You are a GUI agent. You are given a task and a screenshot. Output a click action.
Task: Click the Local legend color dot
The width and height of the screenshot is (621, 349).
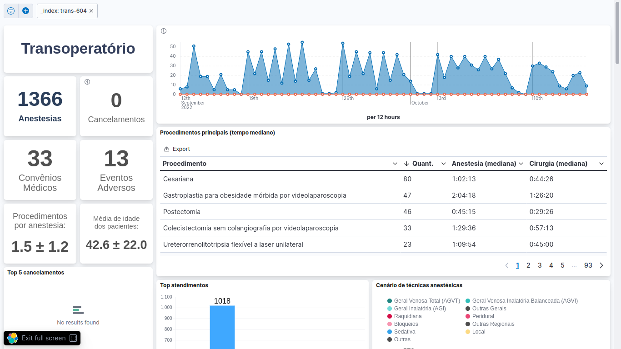point(468,332)
